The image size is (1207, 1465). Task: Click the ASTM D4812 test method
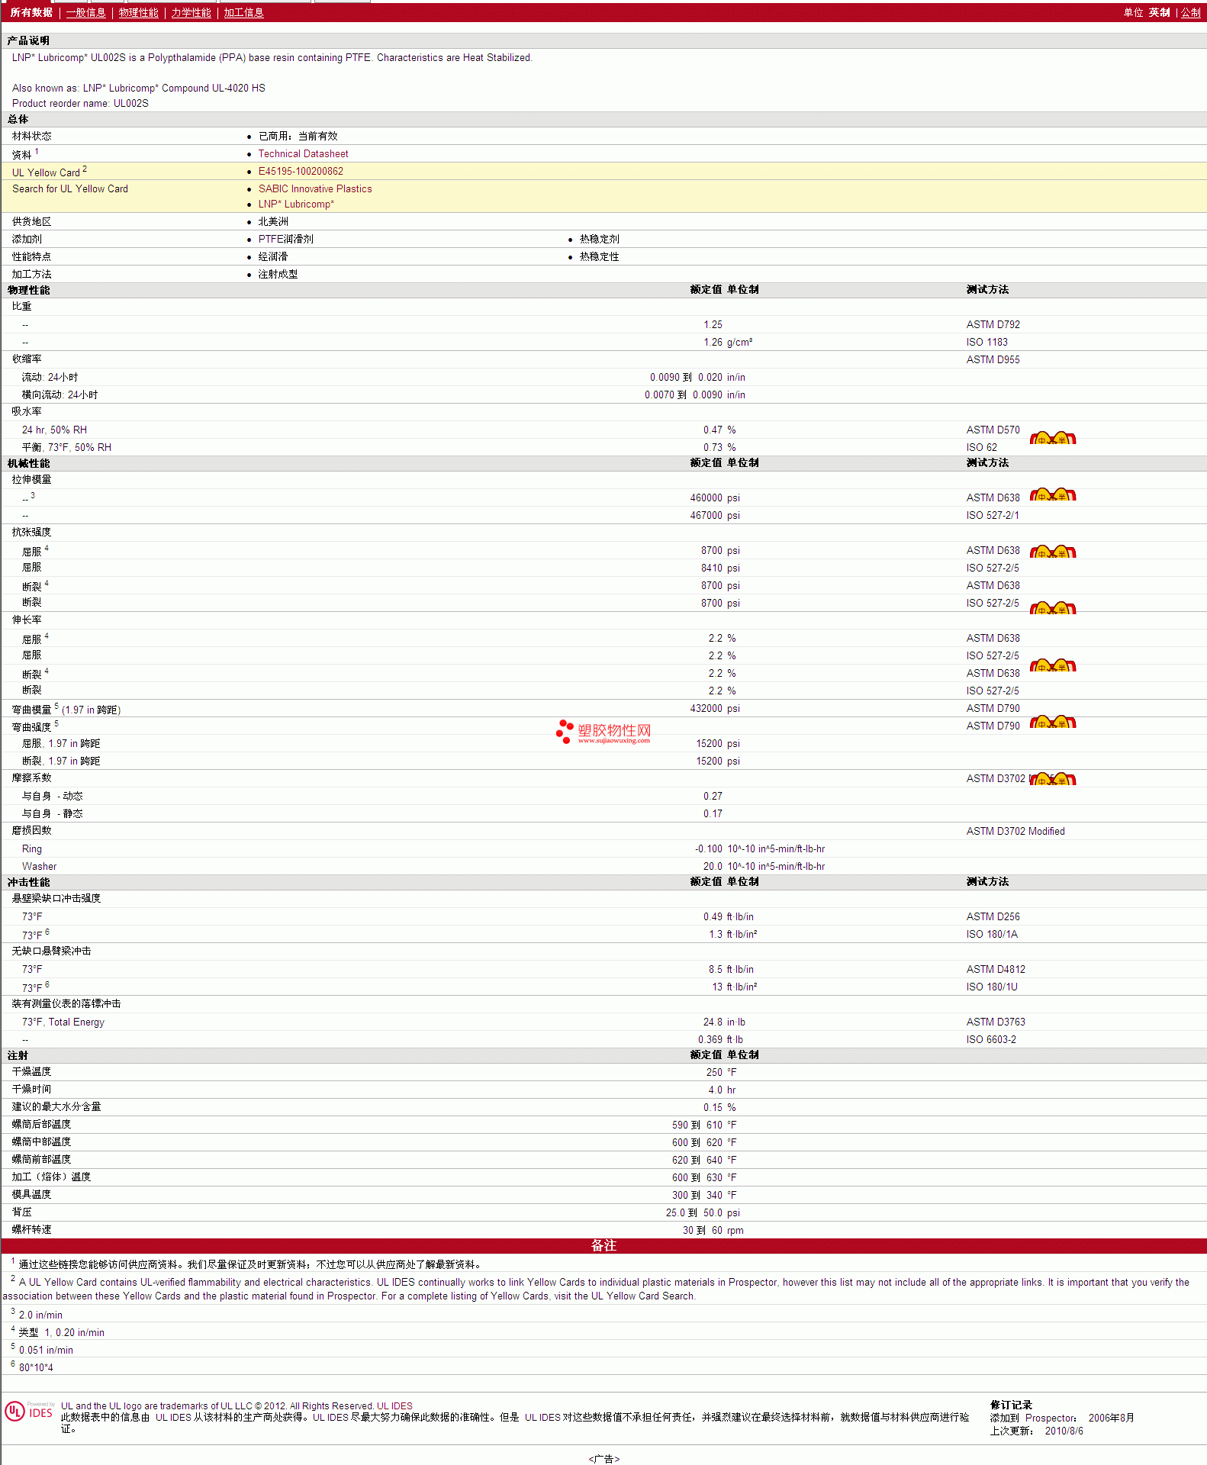click(x=996, y=969)
